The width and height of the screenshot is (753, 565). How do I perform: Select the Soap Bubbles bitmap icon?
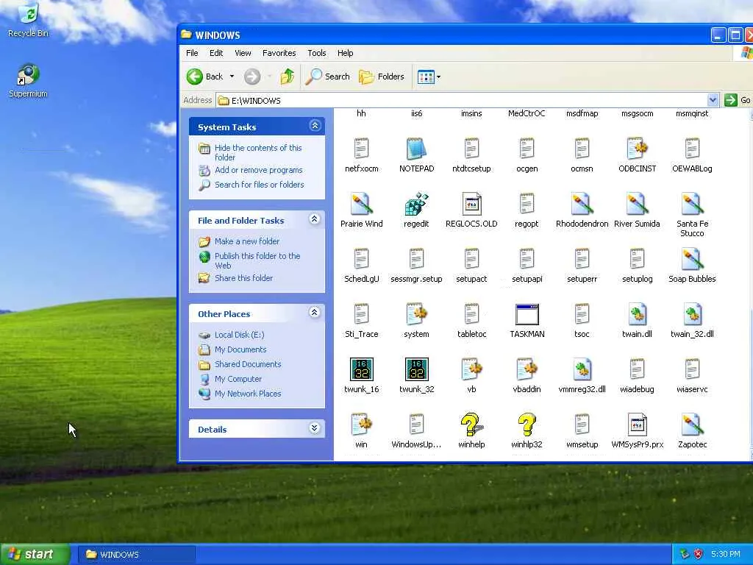click(692, 260)
